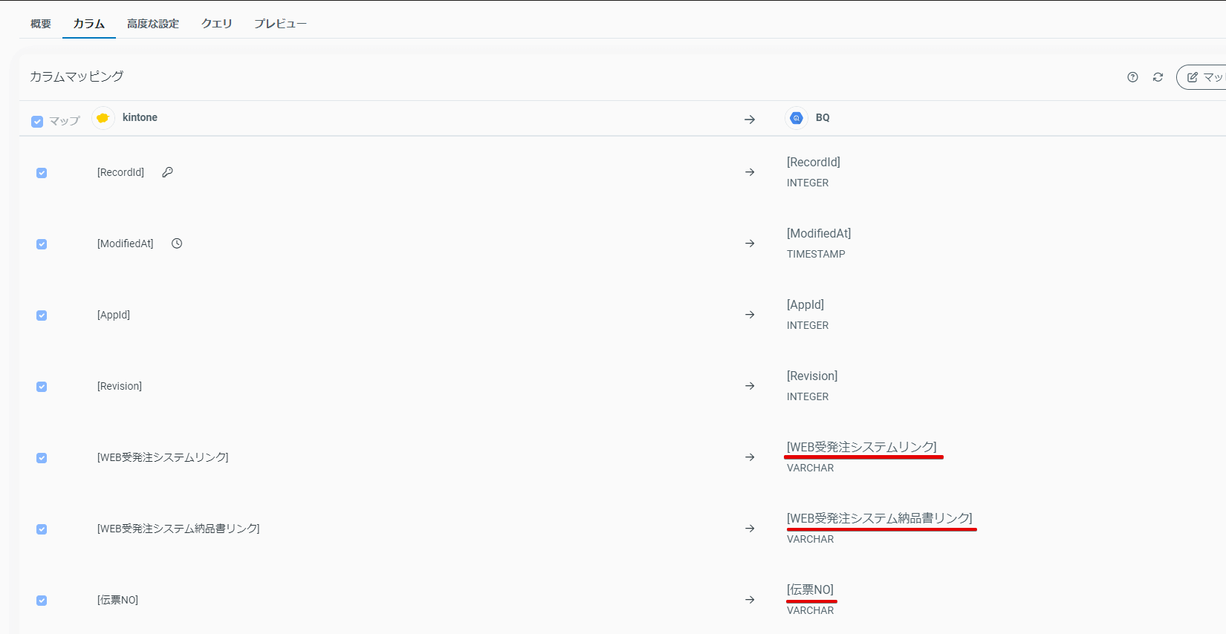Screen dimensions: 1226x634
Task: Toggle the [伝票NO] row checkbox
Action: pos(42,601)
